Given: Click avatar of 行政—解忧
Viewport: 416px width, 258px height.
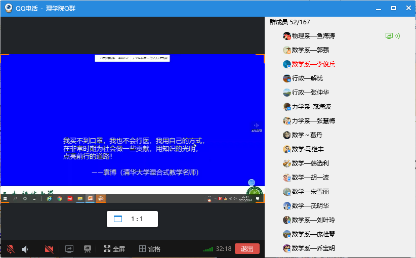Looking at the screenshot, I should point(287,78).
